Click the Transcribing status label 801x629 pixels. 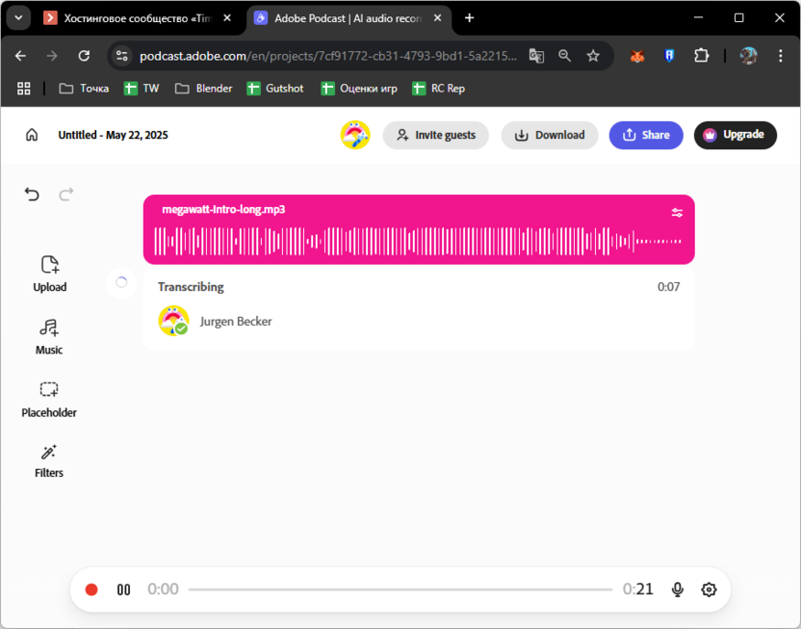(191, 287)
